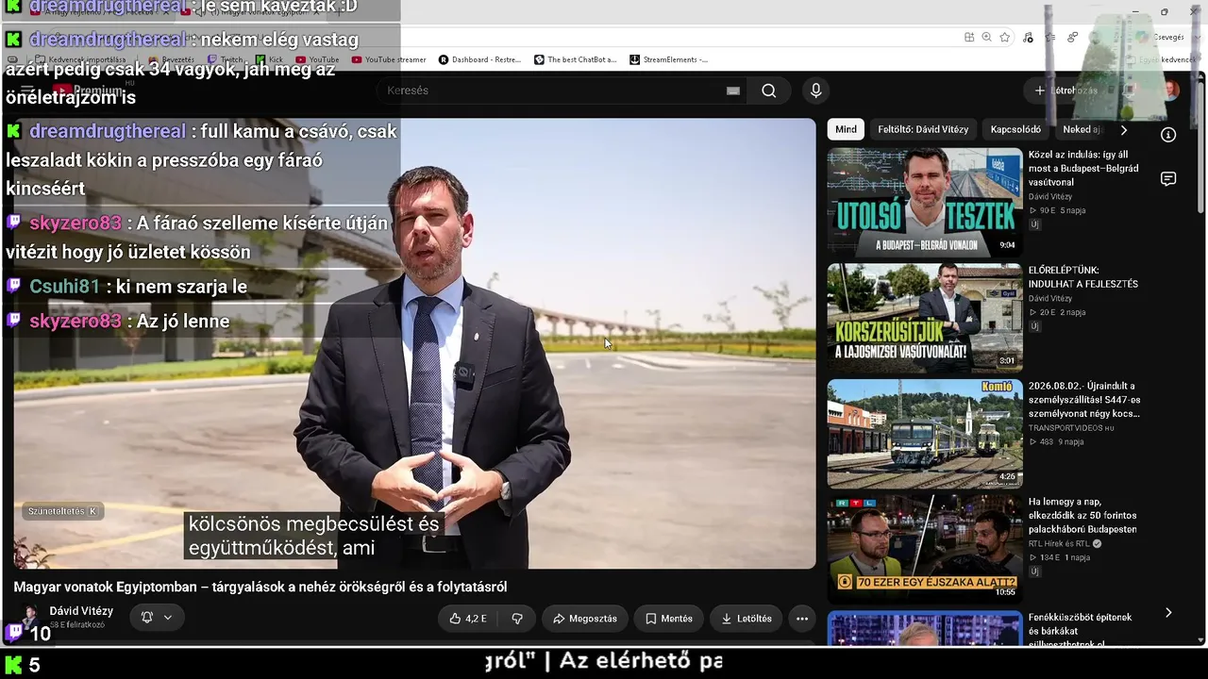
Task: Click the zoom magnifier icon in address bar
Action: pyautogui.click(x=986, y=37)
